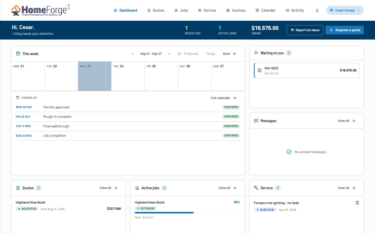Image resolution: width=375 pixels, height=234 pixels.
Task: Jump to Next scheduled event
Action: [229, 54]
